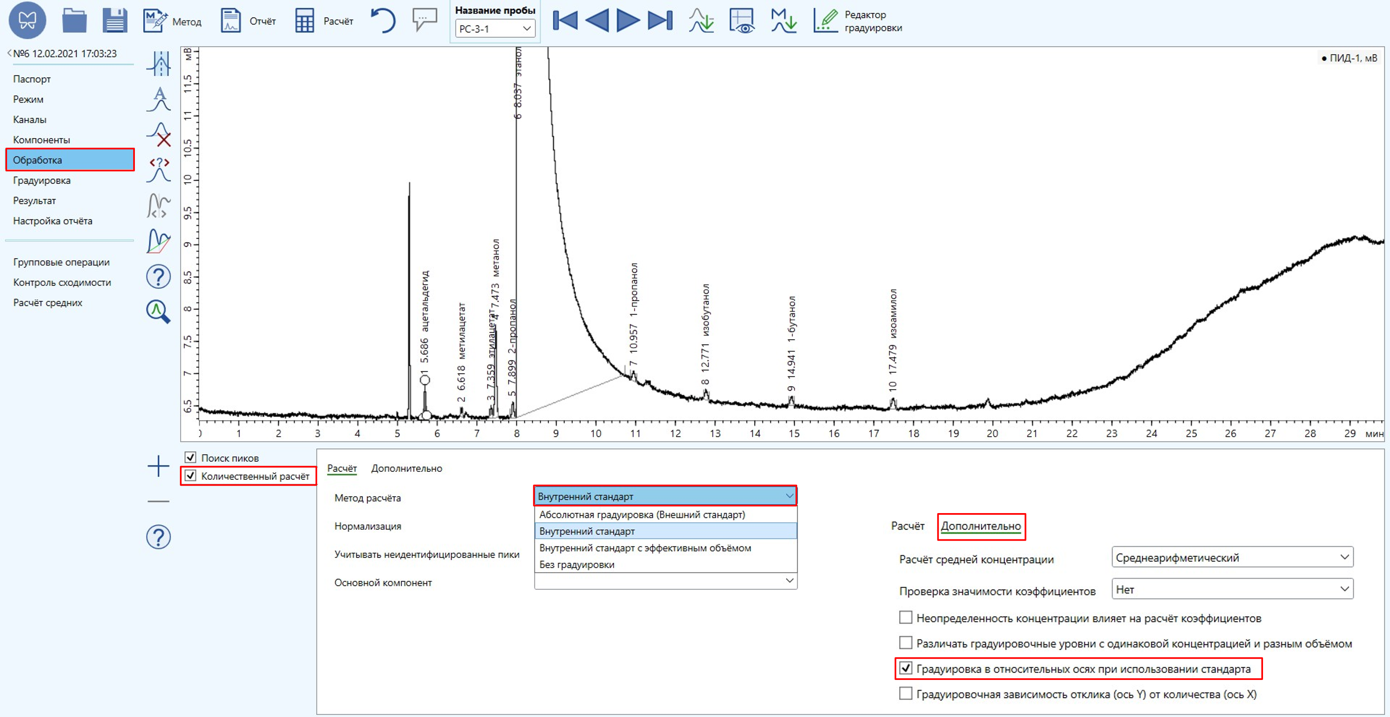Select the Обработка section
Screen dimensions: 1390x717
70,160
